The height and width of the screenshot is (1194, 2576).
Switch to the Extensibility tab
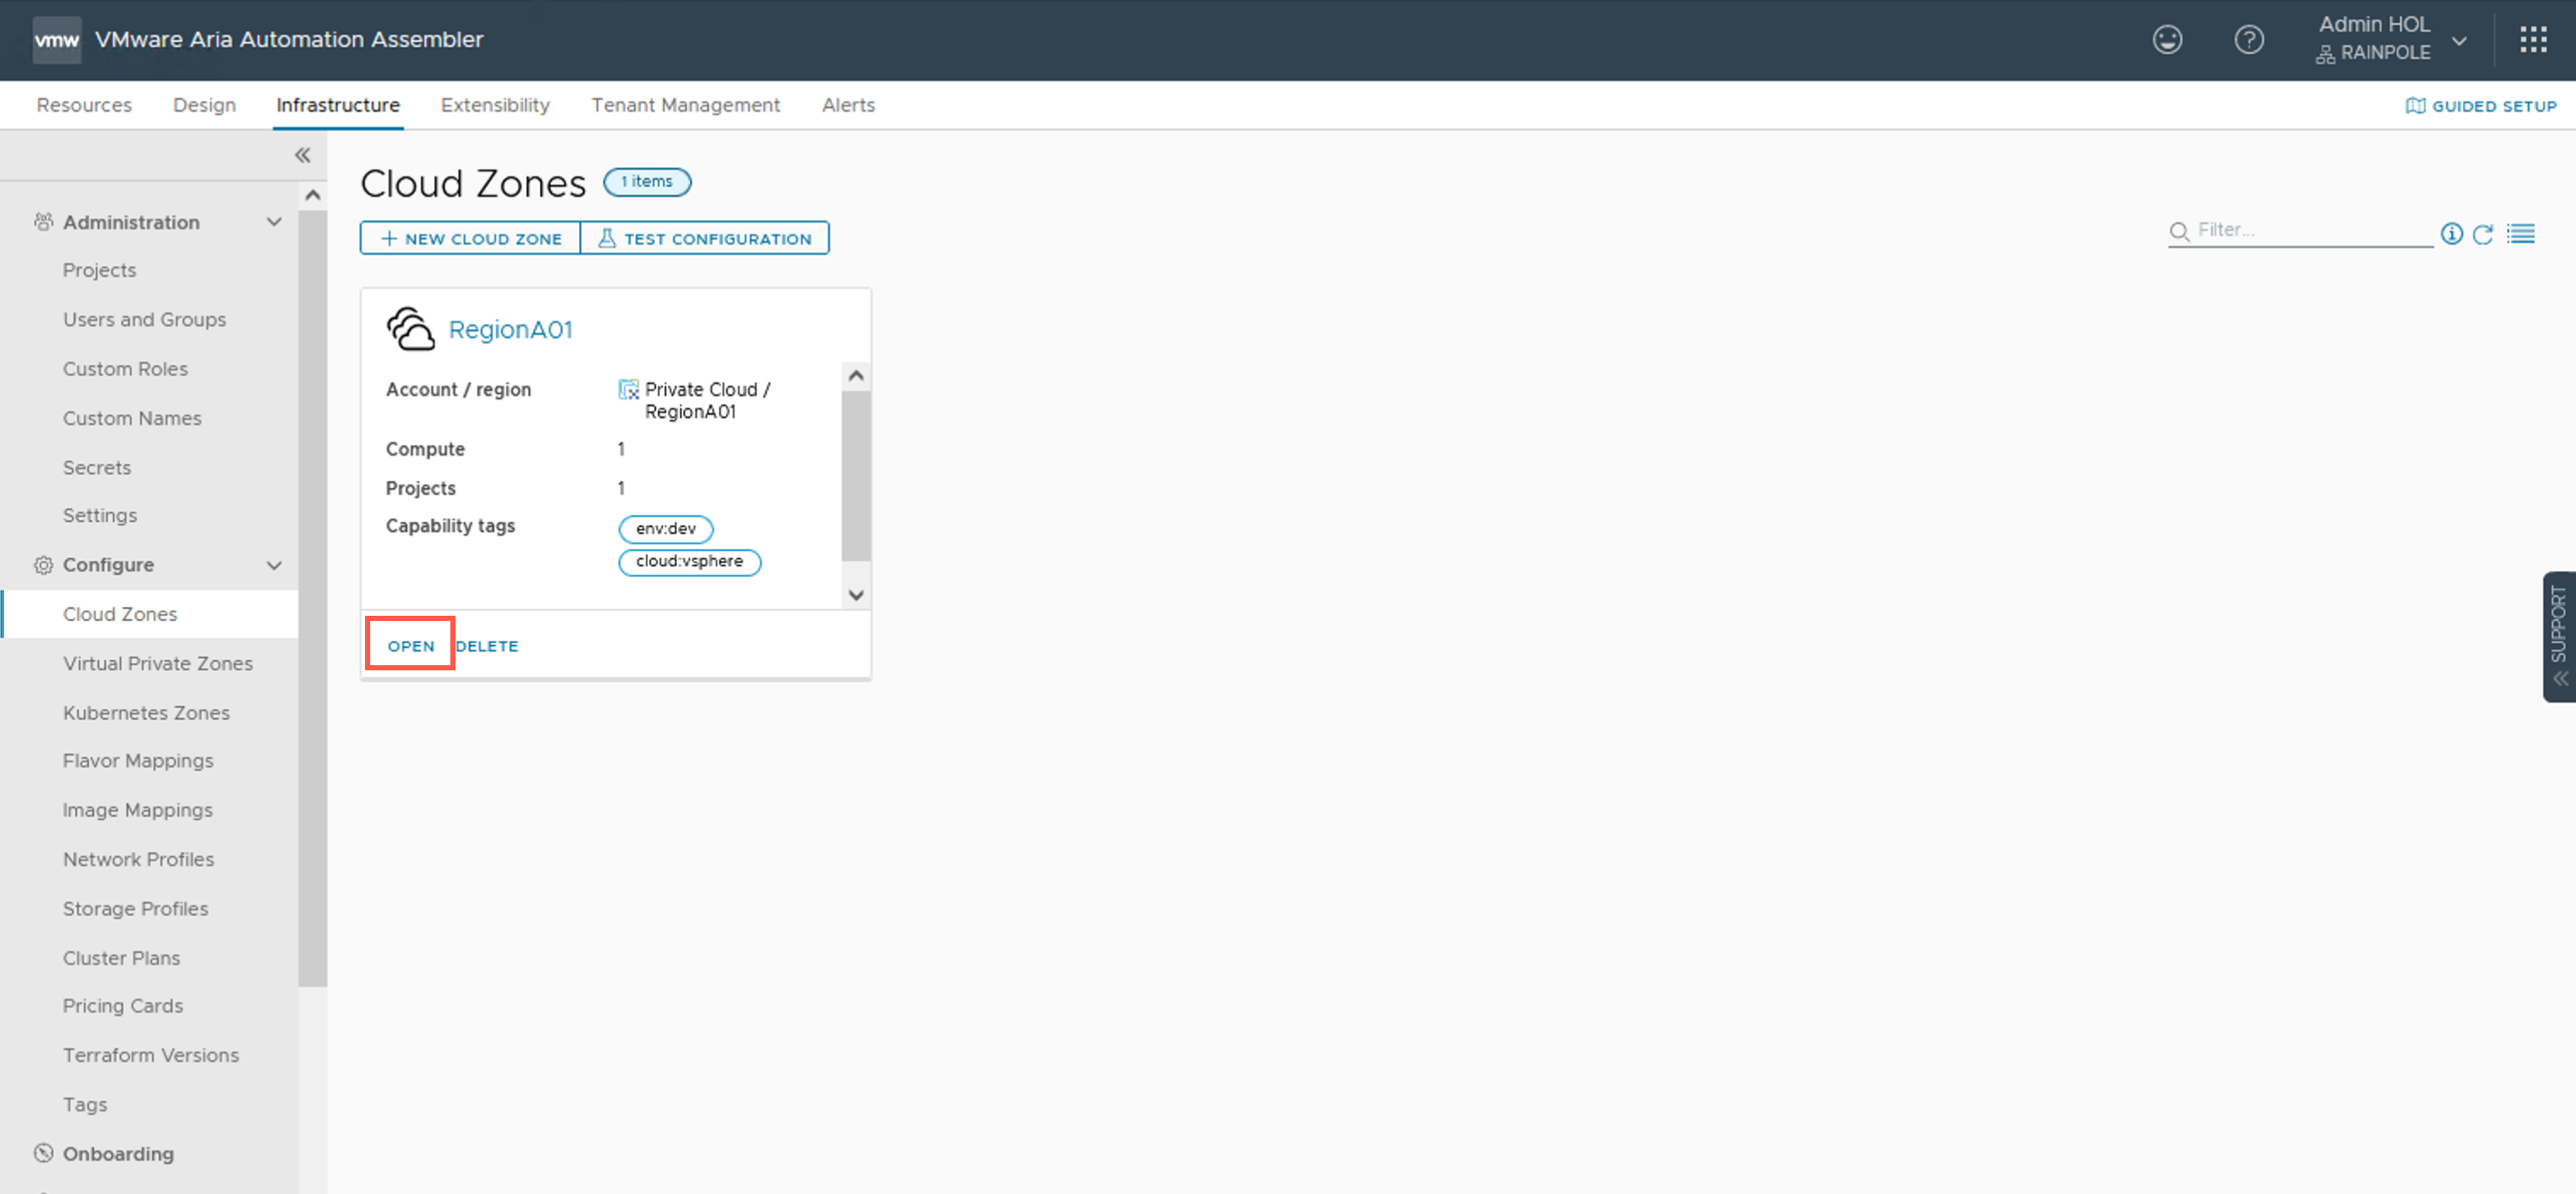[x=495, y=105]
